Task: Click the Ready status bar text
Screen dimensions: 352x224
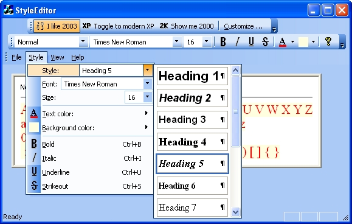Action: pos(13,217)
